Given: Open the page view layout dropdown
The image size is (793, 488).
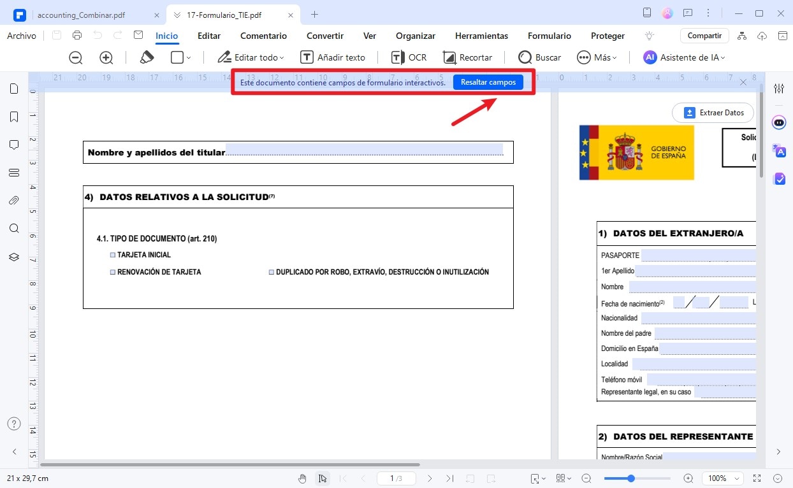Looking at the screenshot, I should tap(564, 478).
